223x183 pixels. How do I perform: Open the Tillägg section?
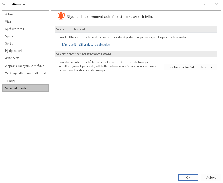click(10, 81)
